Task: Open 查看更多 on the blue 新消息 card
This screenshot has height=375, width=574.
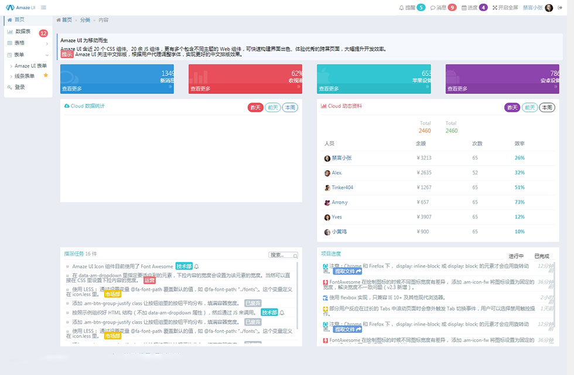Action: click(71, 89)
